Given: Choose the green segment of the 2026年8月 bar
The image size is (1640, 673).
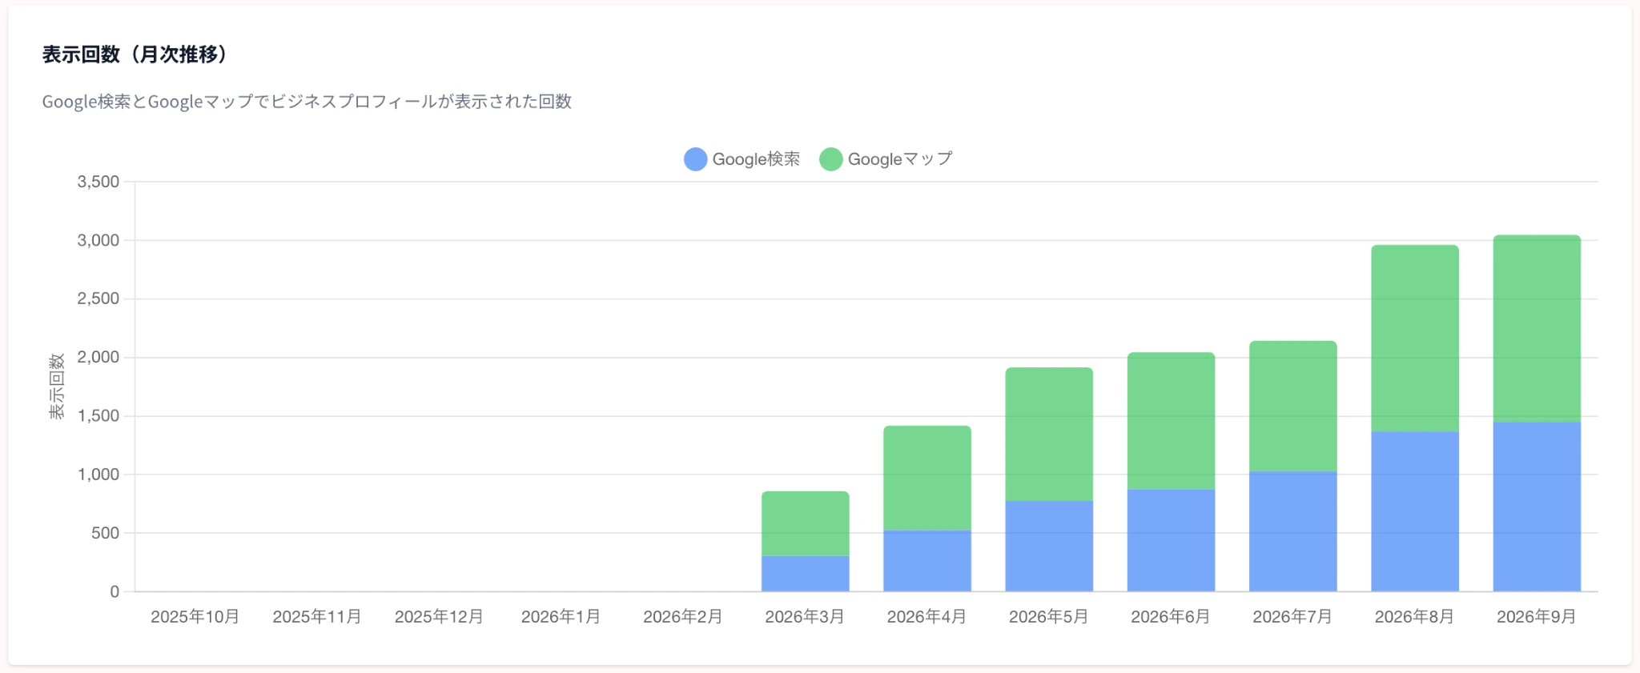Looking at the screenshot, I should pyautogui.click(x=1415, y=339).
